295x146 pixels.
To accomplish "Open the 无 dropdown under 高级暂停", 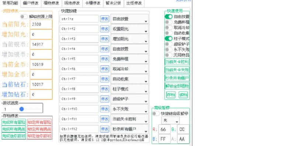I will 170,121.
